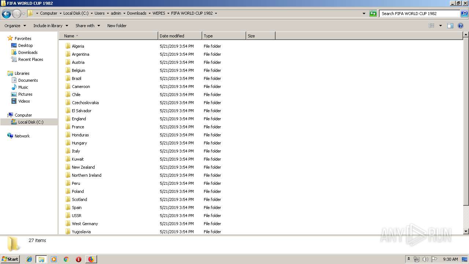Refresh the folder view
Screen dimensions: 469x264
coord(373,14)
